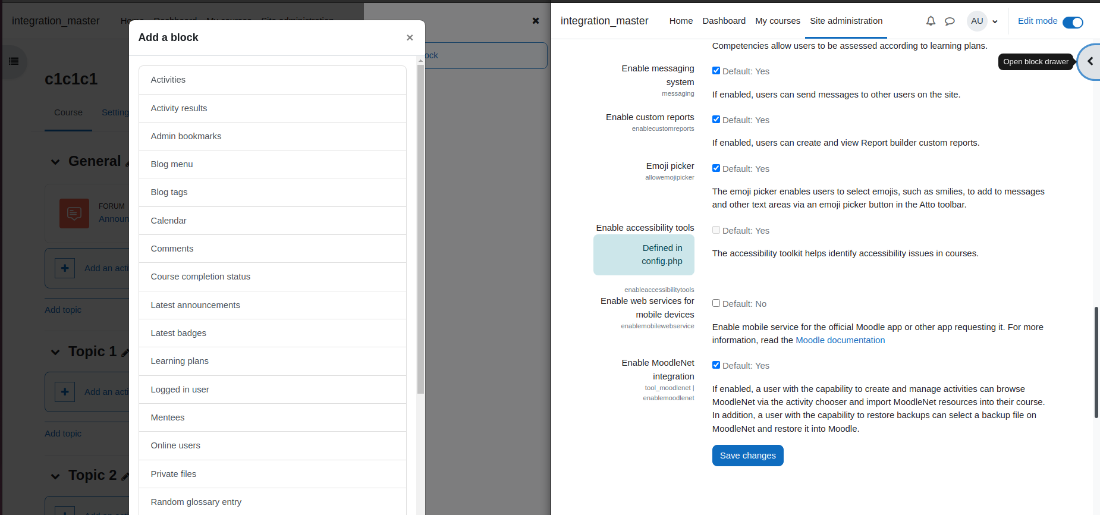Viewport: 1100px width, 515px height.
Task: Add Mentees block
Action: (x=272, y=417)
